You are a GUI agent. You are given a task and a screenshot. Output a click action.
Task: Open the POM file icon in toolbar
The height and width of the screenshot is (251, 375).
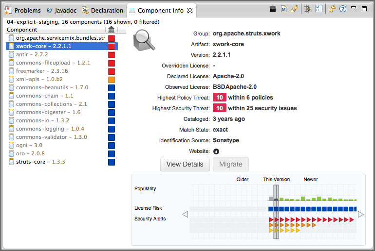pyautogui.click(x=283, y=9)
